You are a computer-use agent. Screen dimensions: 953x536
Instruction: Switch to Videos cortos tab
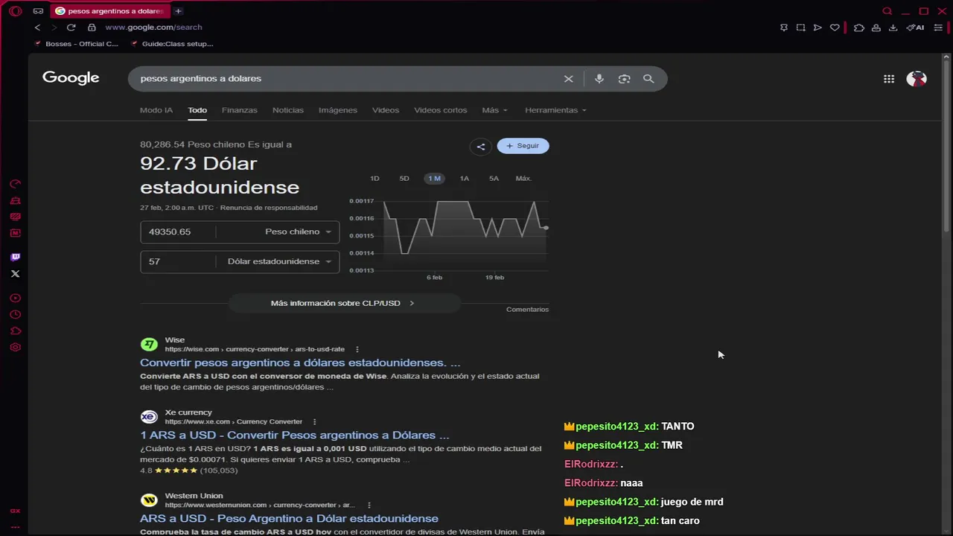tap(441, 110)
